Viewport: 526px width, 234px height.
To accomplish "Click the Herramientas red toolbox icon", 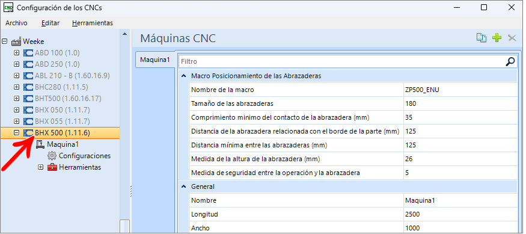I will tap(52, 167).
